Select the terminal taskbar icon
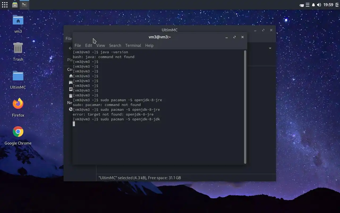Screen dimensions: 340x213 click(x=24, y=5)
